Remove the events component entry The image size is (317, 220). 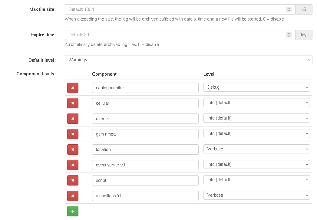tap(73, 119)
